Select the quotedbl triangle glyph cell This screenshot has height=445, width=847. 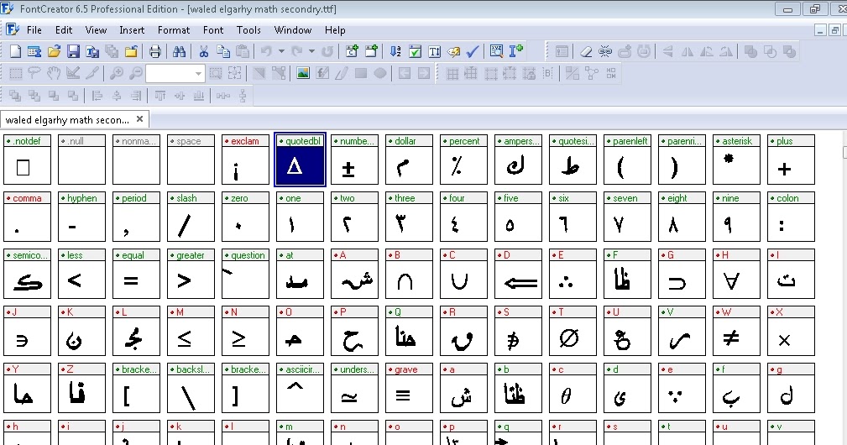(300, 160)
